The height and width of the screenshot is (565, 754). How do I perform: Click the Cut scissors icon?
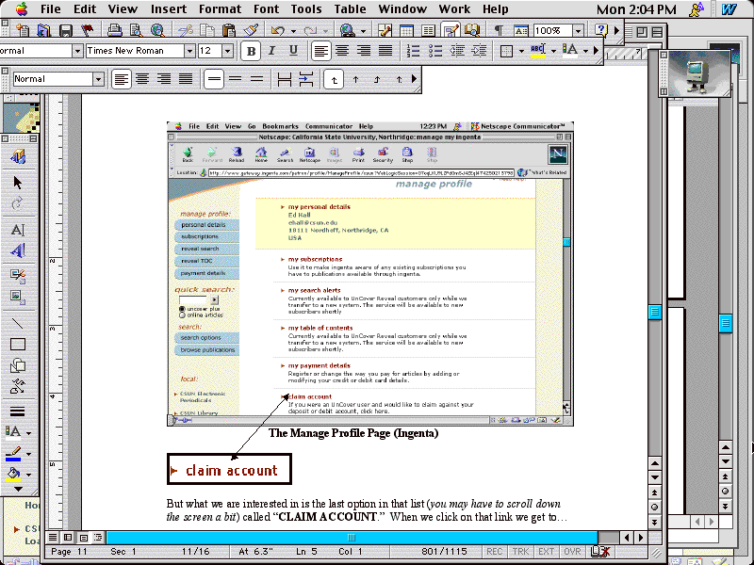[x=185, y=31]
